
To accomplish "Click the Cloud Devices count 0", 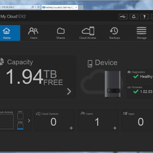I will 53,122.
